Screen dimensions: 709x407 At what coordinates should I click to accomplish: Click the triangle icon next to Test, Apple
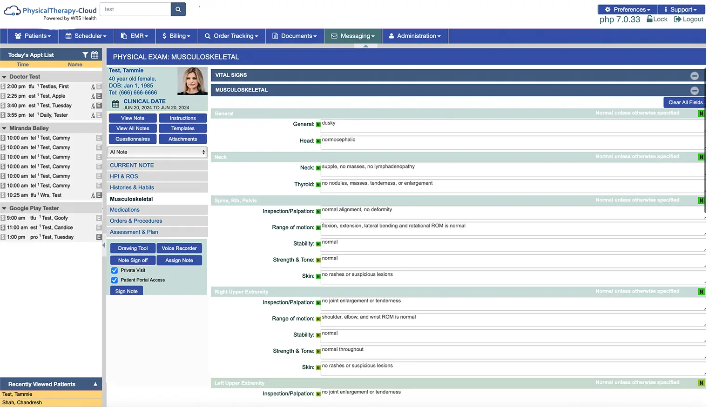(x=93, y=96)
